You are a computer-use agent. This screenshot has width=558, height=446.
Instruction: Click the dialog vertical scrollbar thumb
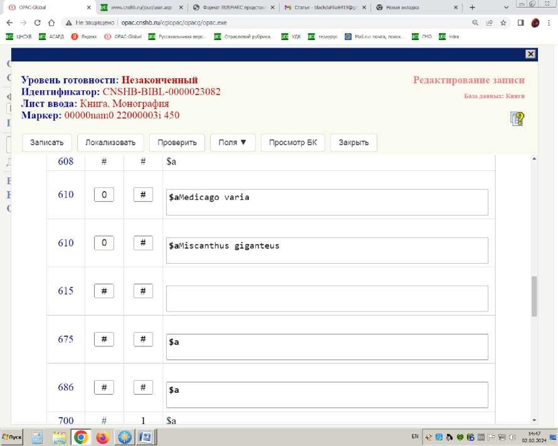534,296
